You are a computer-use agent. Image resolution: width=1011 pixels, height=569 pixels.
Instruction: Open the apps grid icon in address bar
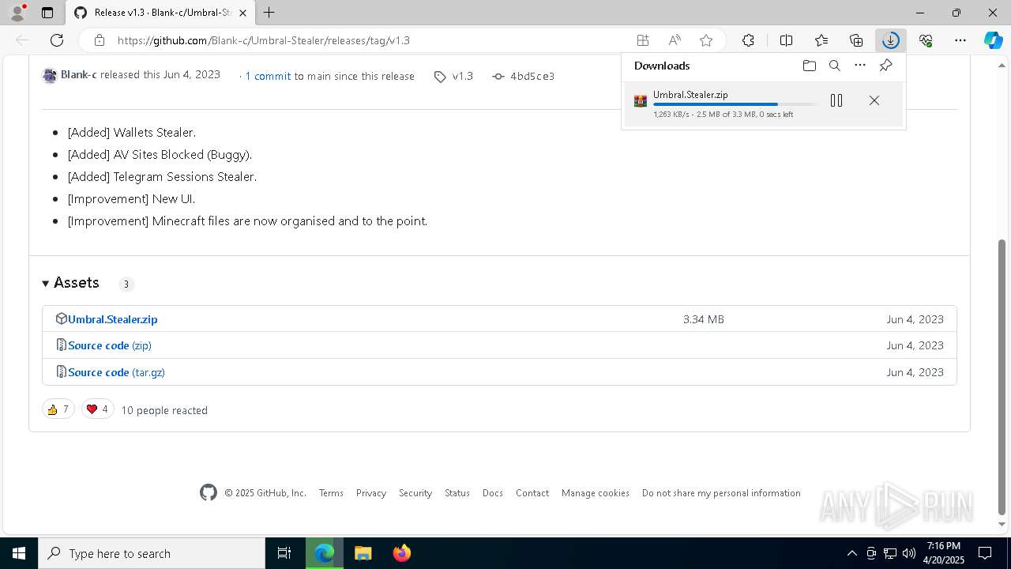click(x=643, y=40)
